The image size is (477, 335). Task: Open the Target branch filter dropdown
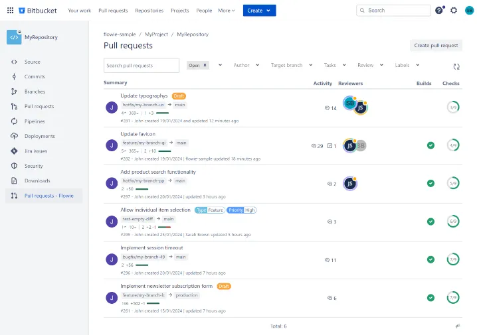(x=292, y=65)
